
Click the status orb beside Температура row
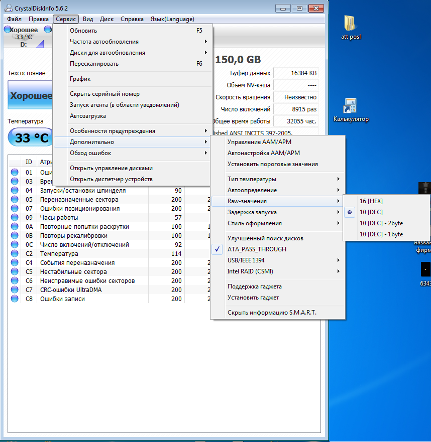[x=15, y=254]
